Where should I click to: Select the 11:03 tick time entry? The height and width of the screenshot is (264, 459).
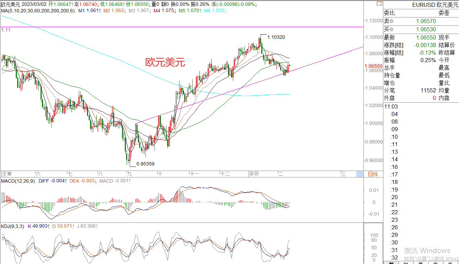tap(391, 107)
